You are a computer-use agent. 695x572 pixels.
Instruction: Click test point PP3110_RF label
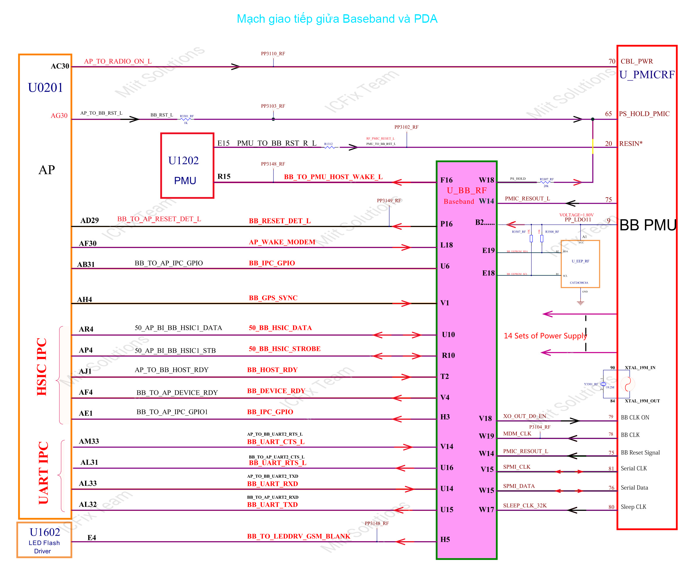coord(273,53)
